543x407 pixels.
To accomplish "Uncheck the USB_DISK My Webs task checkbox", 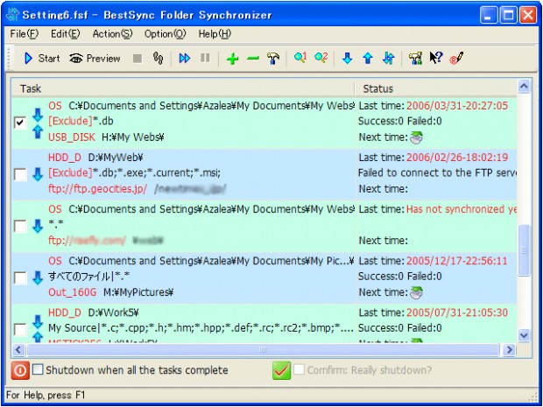I will [x=20, y=123].
